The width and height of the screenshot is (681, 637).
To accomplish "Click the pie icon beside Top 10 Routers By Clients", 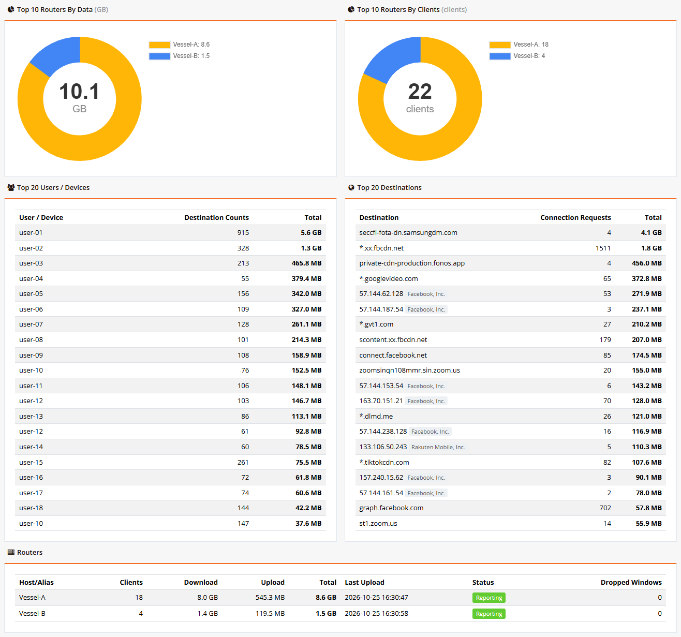I will coord(351,9).
